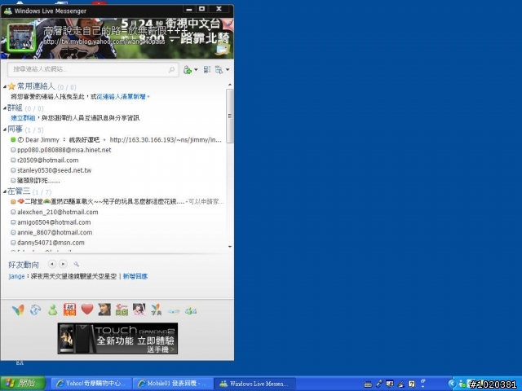Click the 好友動向 heading
This screenshot has height=391, width=522.
tap(24, 265)
